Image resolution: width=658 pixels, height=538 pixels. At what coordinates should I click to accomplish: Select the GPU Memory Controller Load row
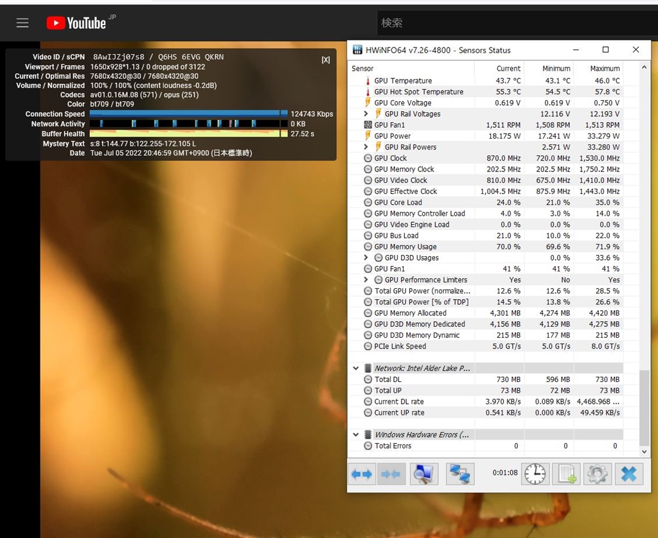(x=486, y=213)
